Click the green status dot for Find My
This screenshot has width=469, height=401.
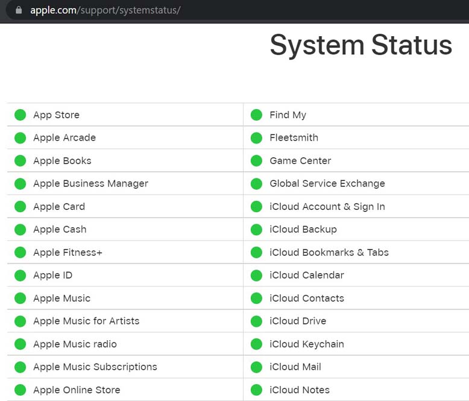click(256, 115)
